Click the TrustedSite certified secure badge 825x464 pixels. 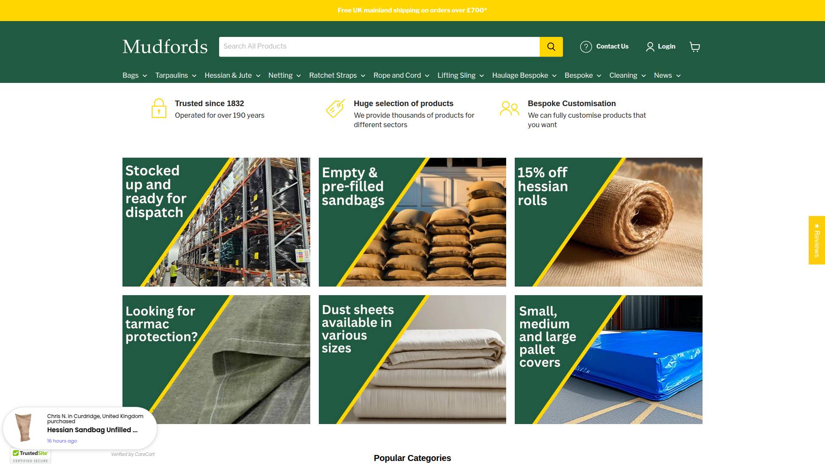click(x=31, y=456)
